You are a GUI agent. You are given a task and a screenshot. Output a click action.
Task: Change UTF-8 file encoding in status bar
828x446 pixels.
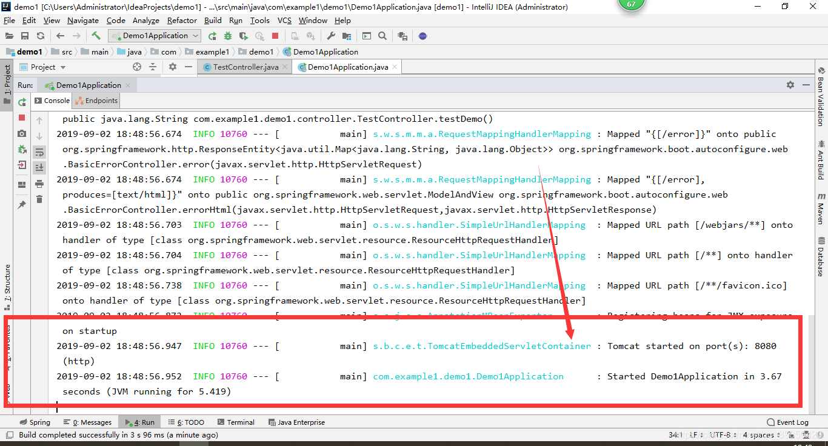723,435
